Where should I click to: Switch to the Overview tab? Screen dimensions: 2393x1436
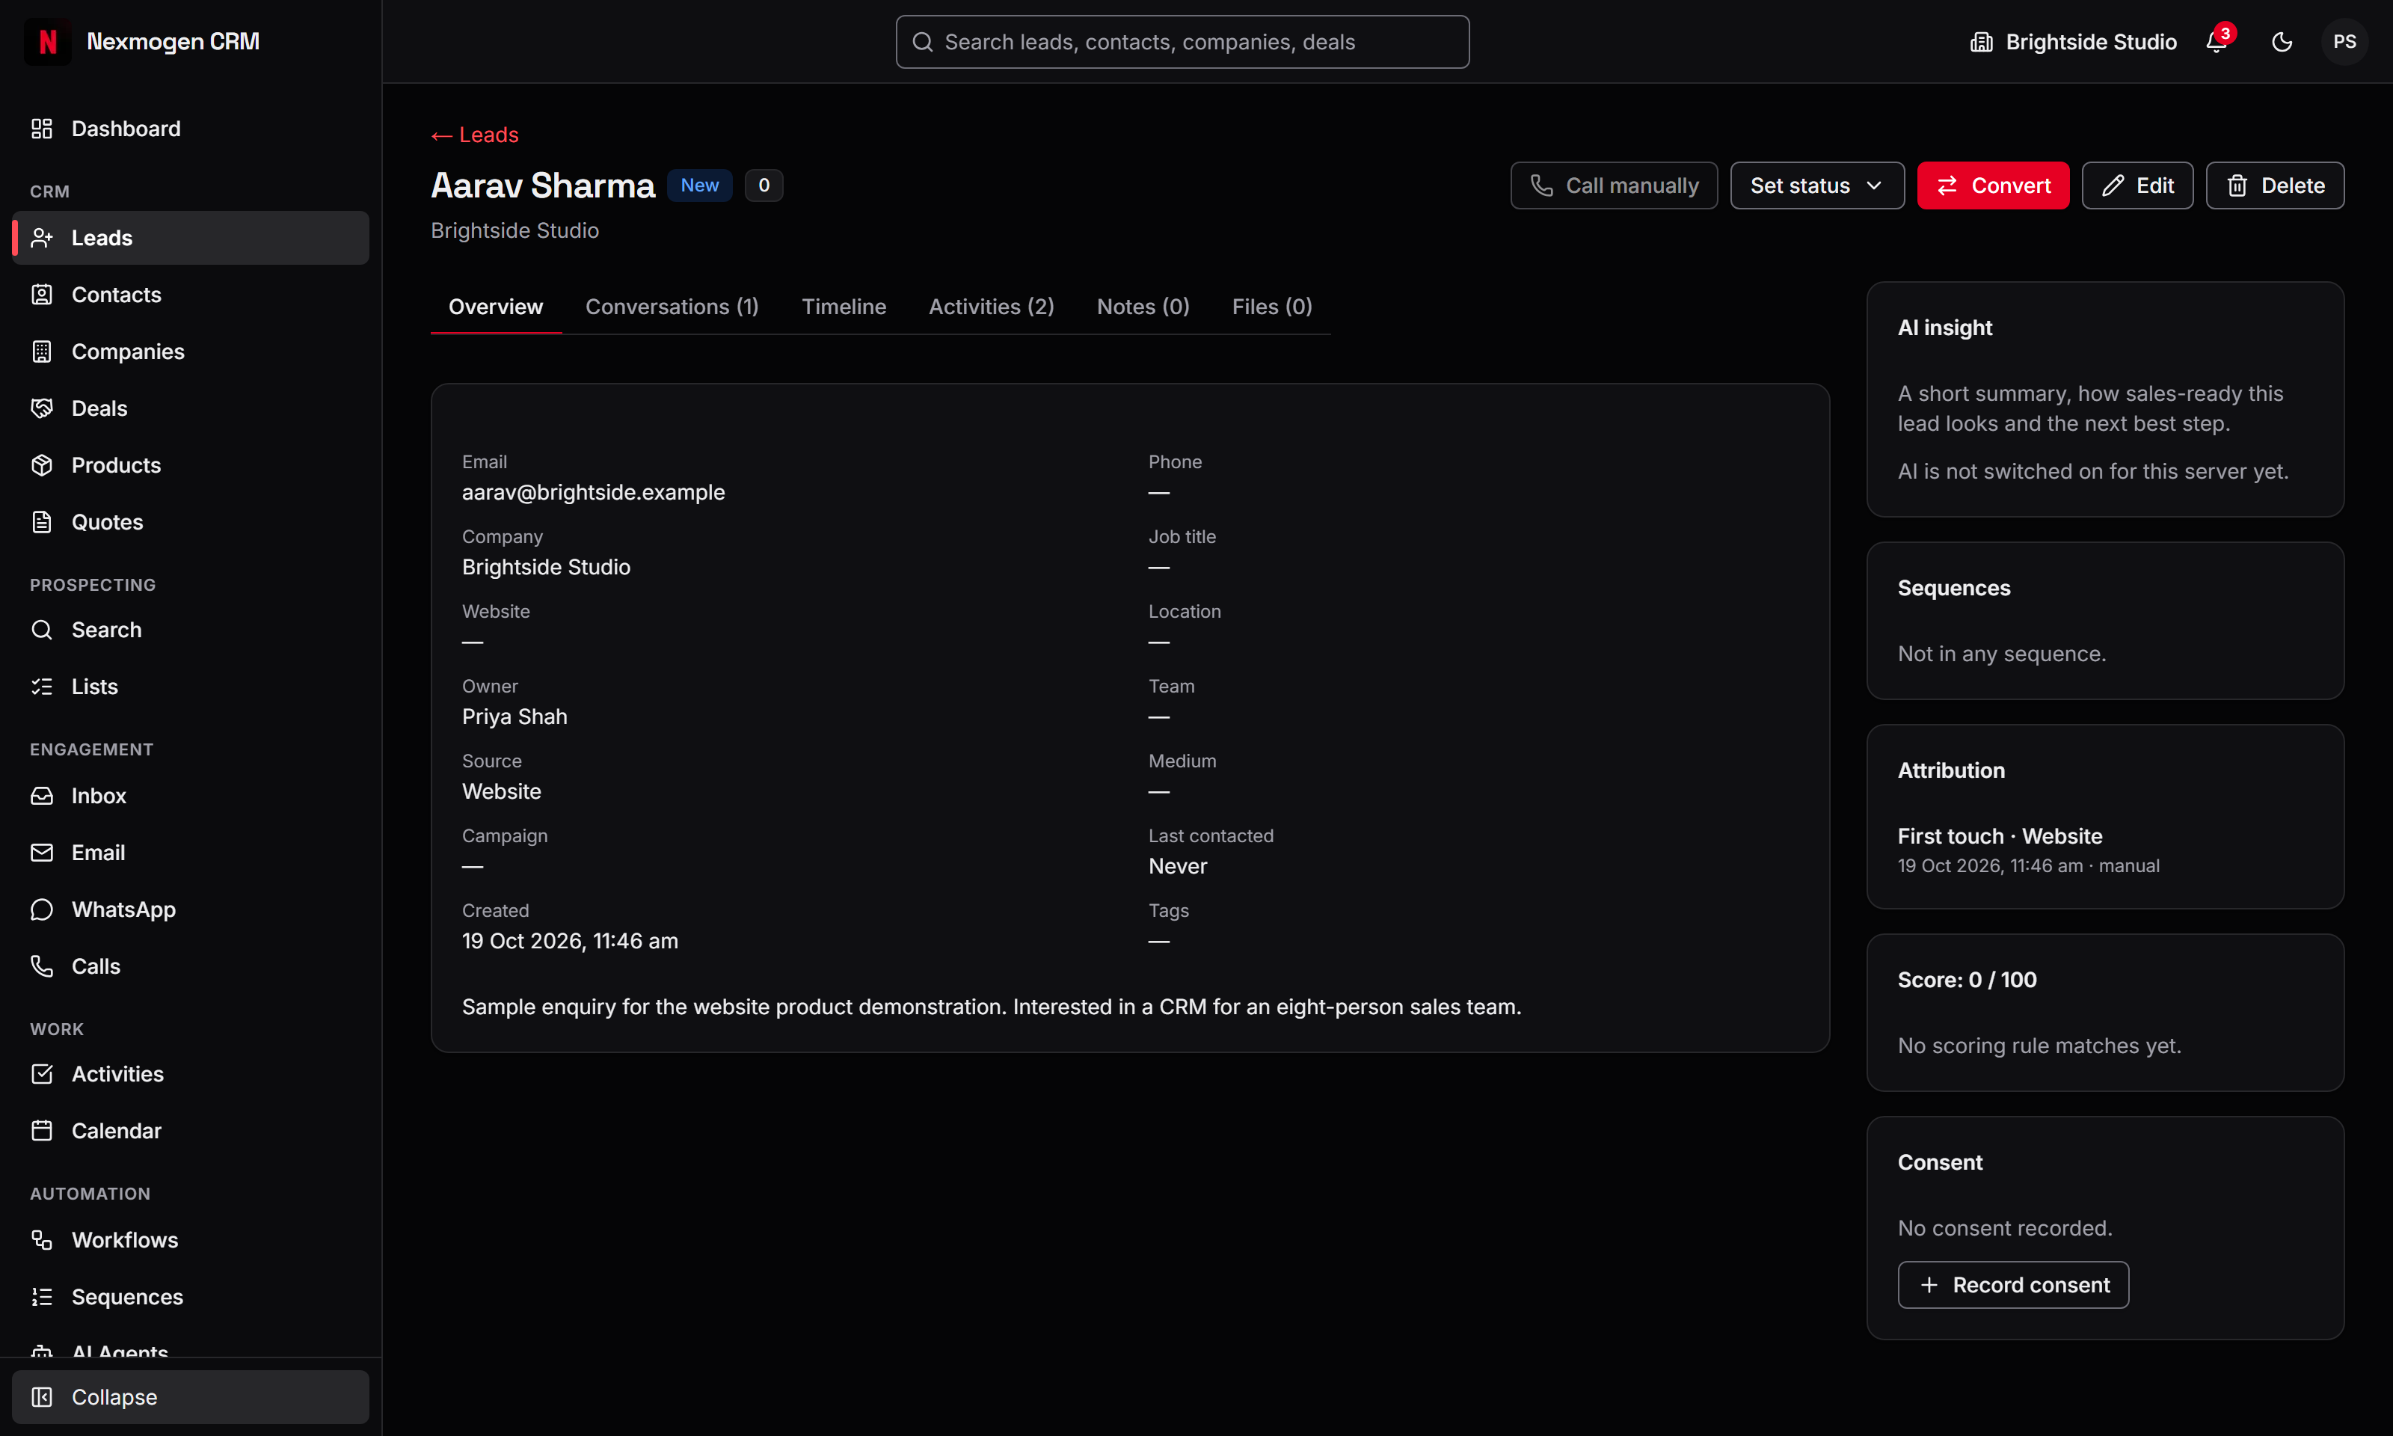coord(495,307)
